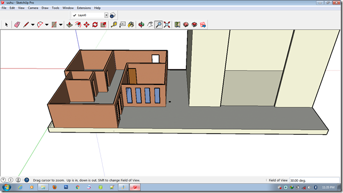Image resolution: width=343 pixels, height=193 pixels.
Task: Click the volume speaker tray icon
Action: point(310,187)
